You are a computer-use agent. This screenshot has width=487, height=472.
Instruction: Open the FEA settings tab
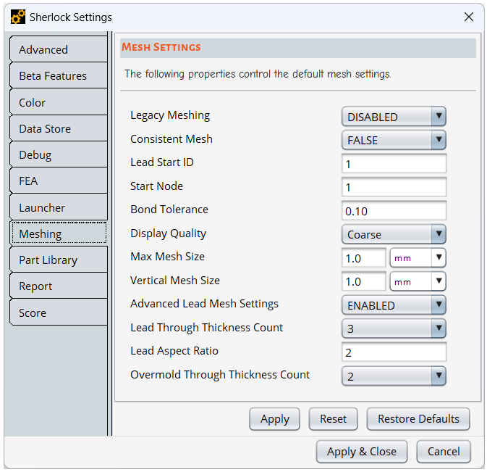[x=59, y=181]
